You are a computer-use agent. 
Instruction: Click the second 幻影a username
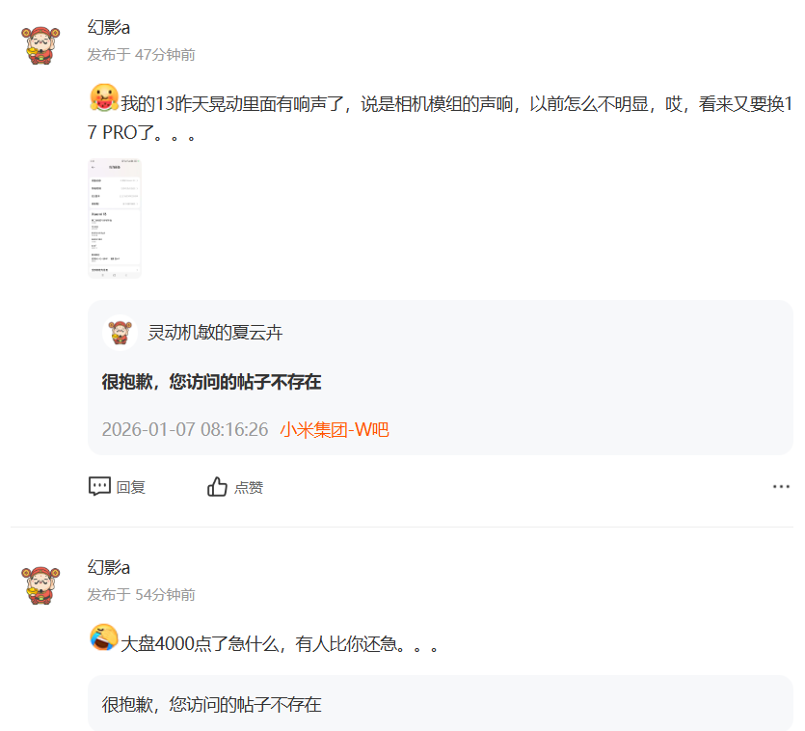[x=109, y=567]
